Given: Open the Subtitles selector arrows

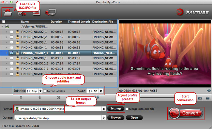Looking at the screenshot, I should [40, 91].
